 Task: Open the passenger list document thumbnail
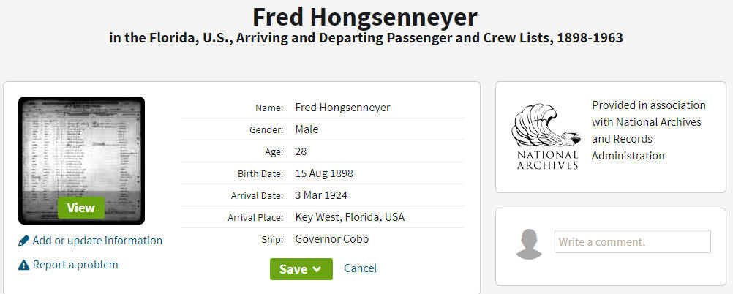(x=81, y=160)
